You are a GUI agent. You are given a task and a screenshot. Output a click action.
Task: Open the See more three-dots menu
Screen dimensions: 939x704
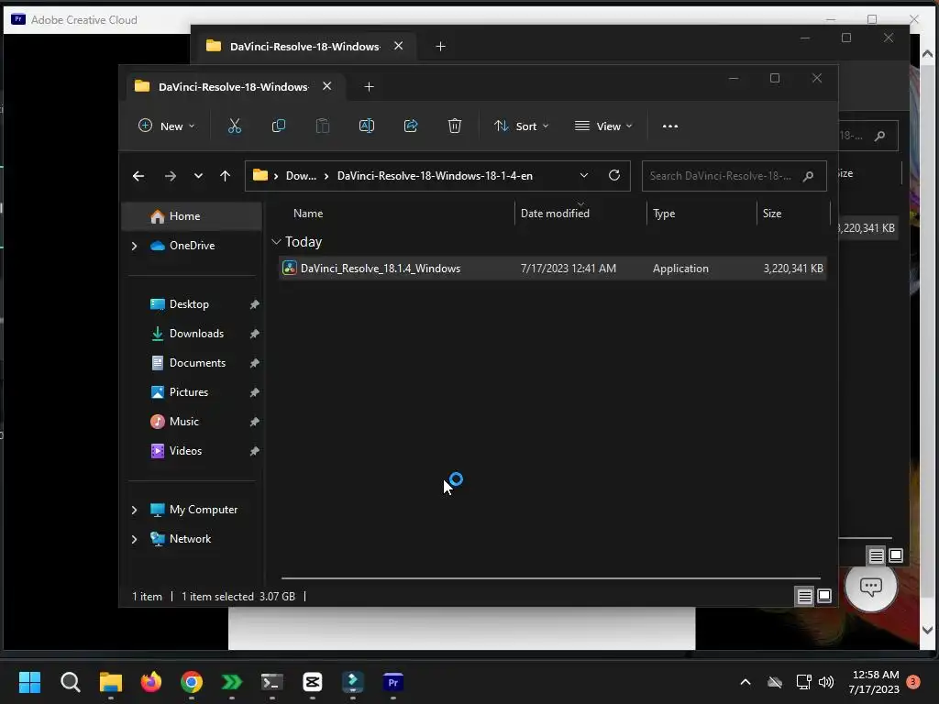pos(670,126)
